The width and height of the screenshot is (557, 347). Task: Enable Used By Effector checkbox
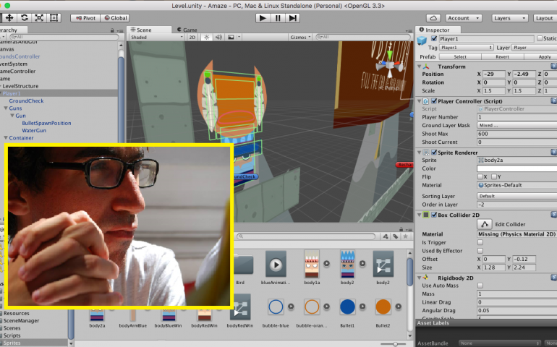[480, 251]
